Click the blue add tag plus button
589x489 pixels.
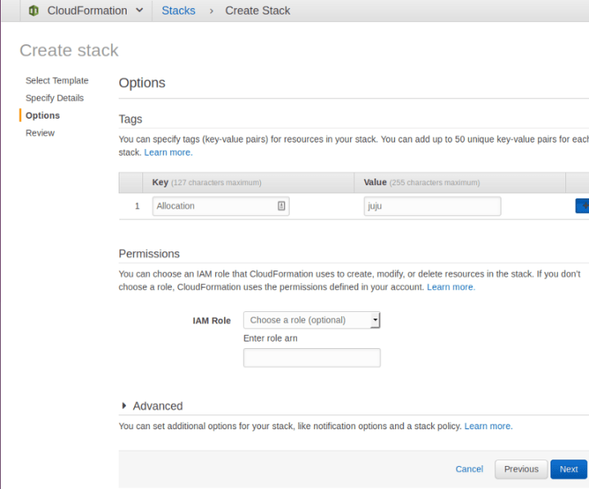[582, 206]
